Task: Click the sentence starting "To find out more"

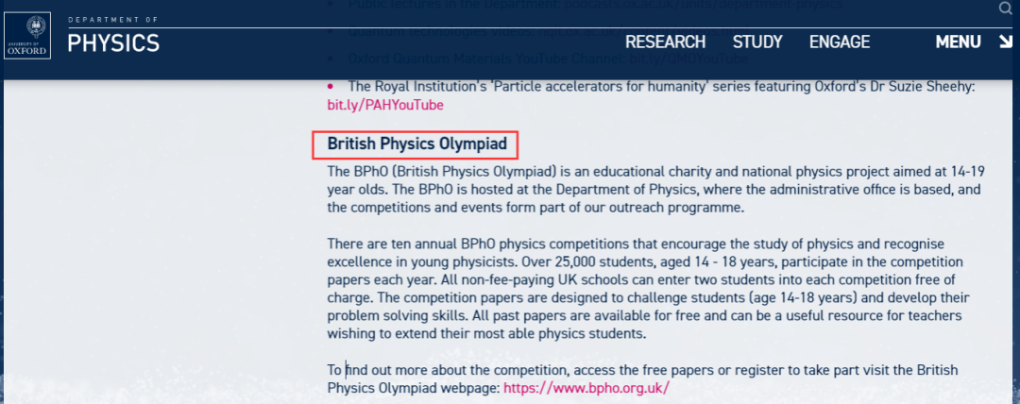Action: (x=643, y=379)
